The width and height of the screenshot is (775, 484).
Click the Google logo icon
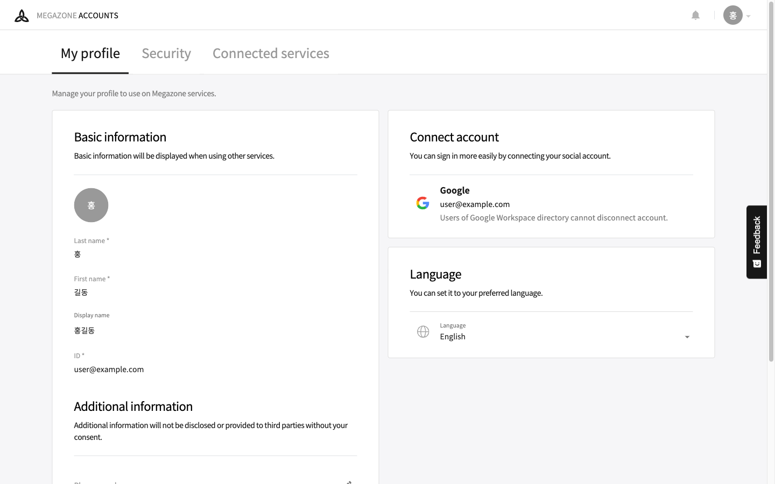[x=422, y=203]
